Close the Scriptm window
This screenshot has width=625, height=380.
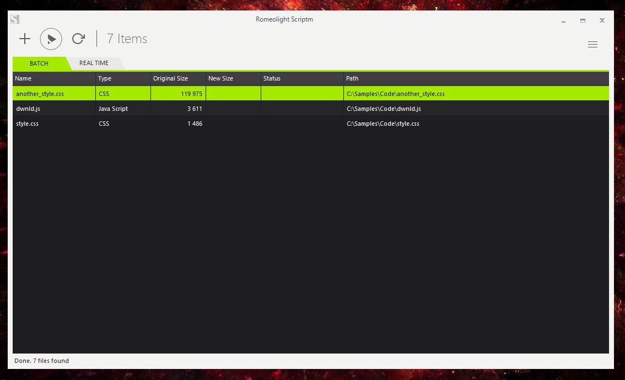coord(602,20)
